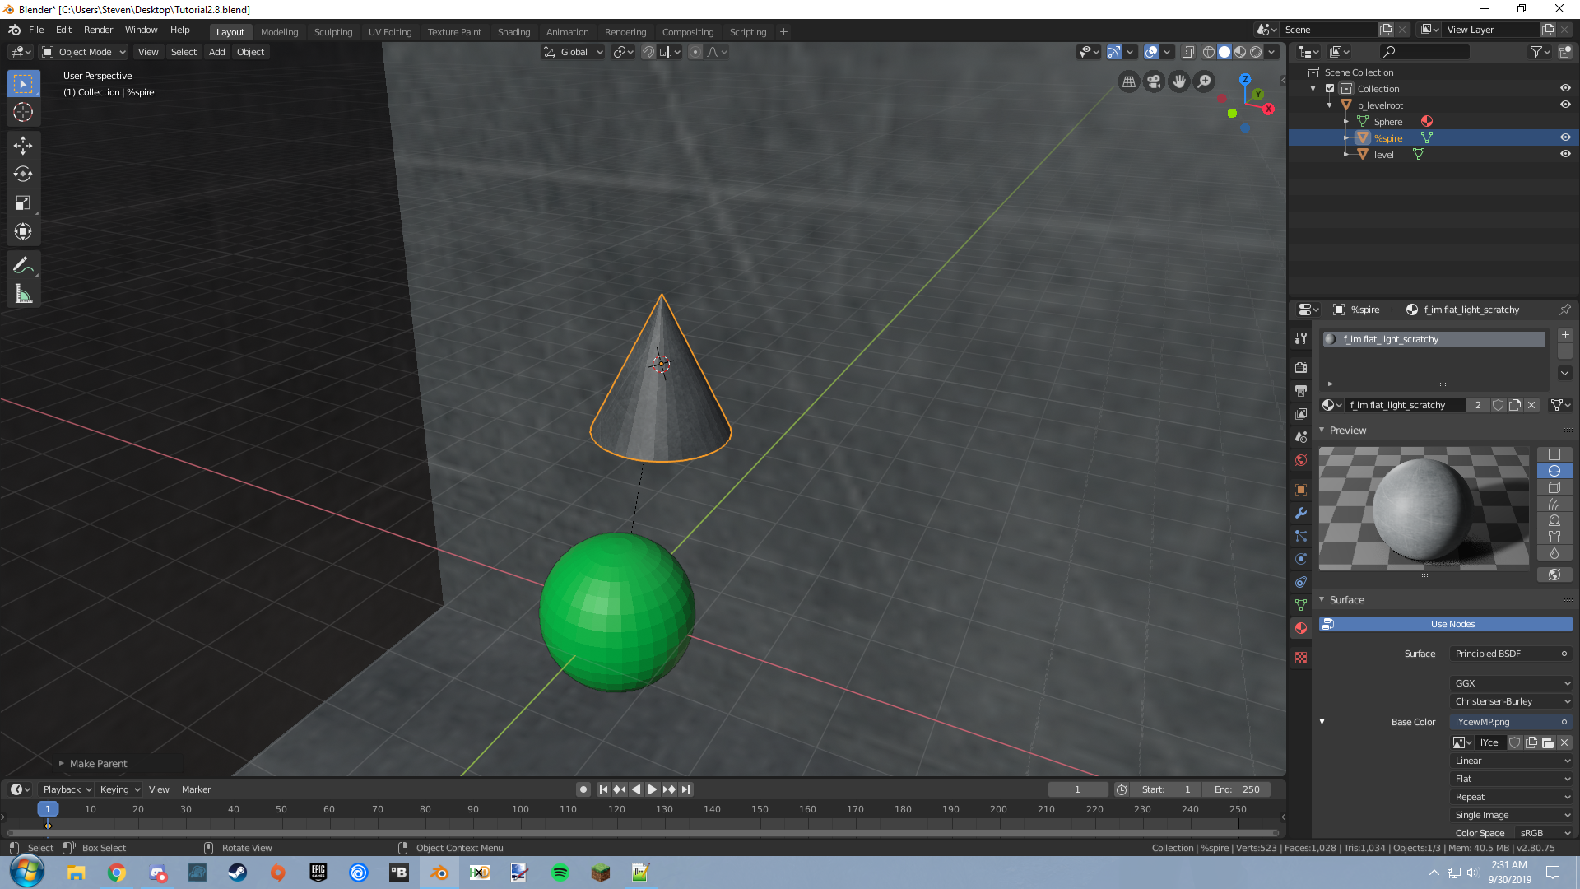This screenshot has width=1580, height=889.
Task: Open the Render menu
Action: coord(98,30)
